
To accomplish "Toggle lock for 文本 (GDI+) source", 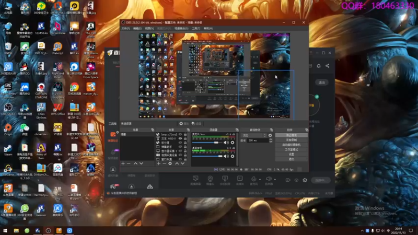I will (x=185, y=138).
